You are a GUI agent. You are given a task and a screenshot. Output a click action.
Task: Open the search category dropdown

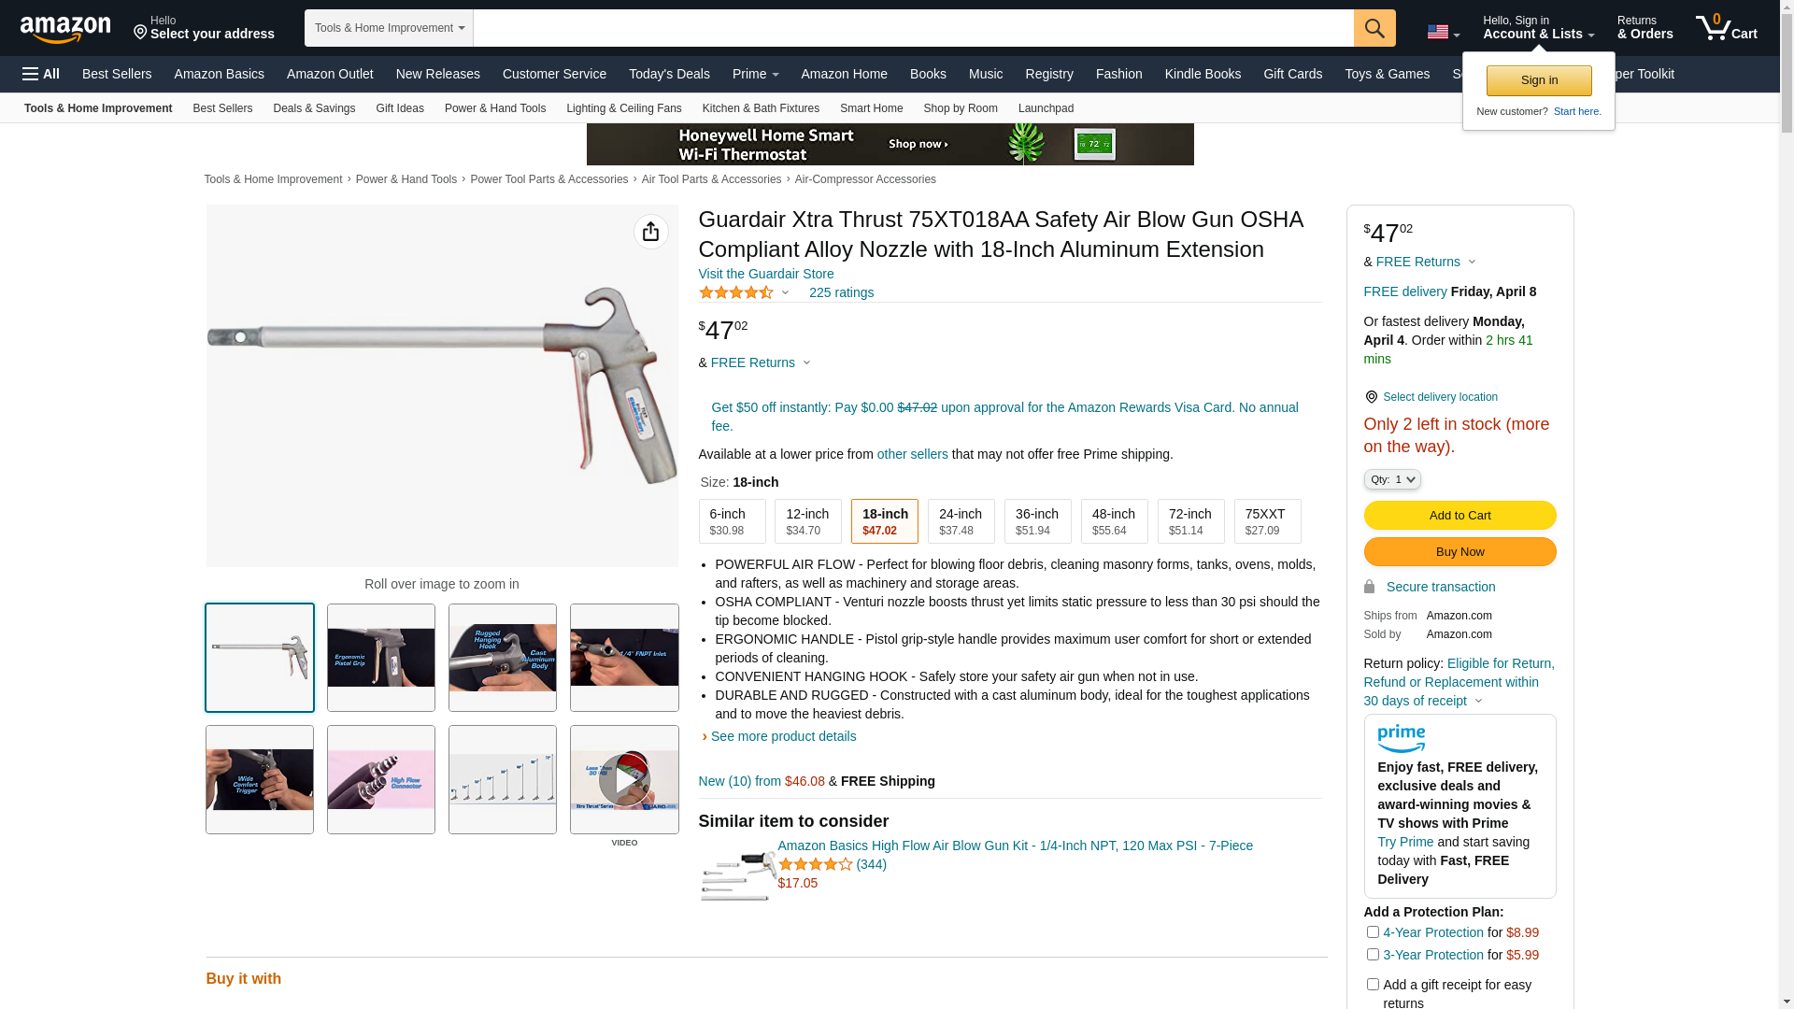click(389, 28)
